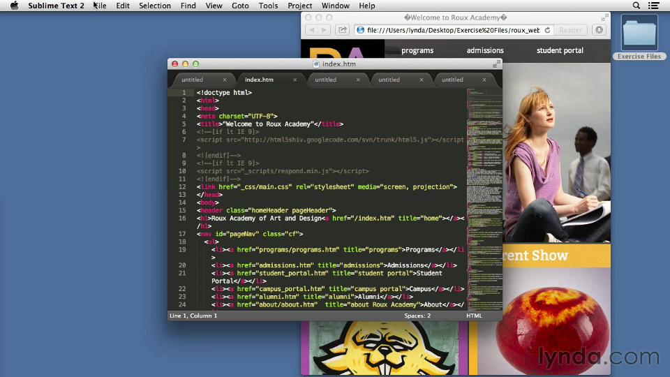This screenshot has width=670, height=377.
Task: Open the Window menu
Action: [x=336, y=6]
